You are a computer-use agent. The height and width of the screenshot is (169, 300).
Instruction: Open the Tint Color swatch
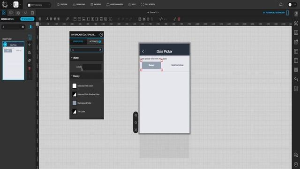[75, 111]
